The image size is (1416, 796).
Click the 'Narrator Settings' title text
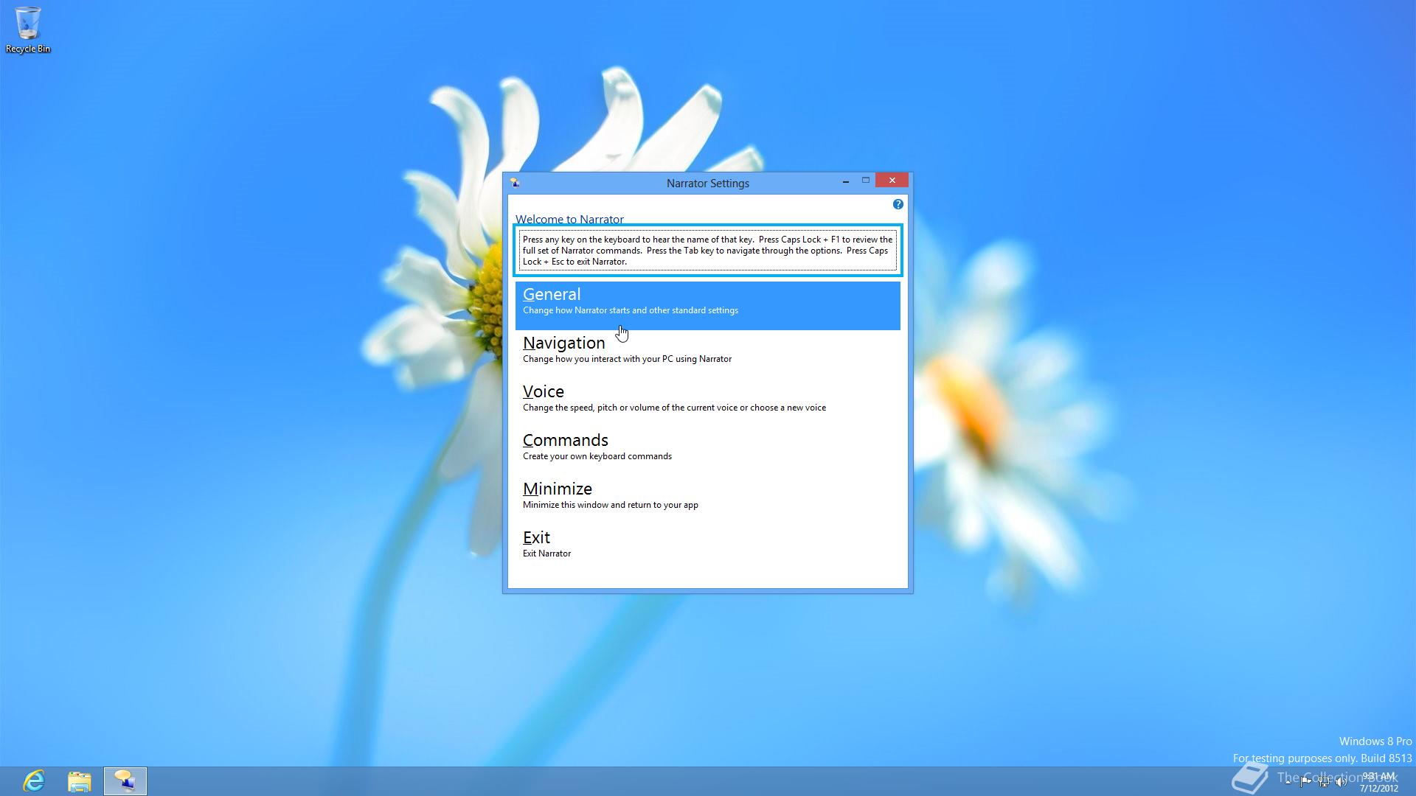(x=708, y=183)
